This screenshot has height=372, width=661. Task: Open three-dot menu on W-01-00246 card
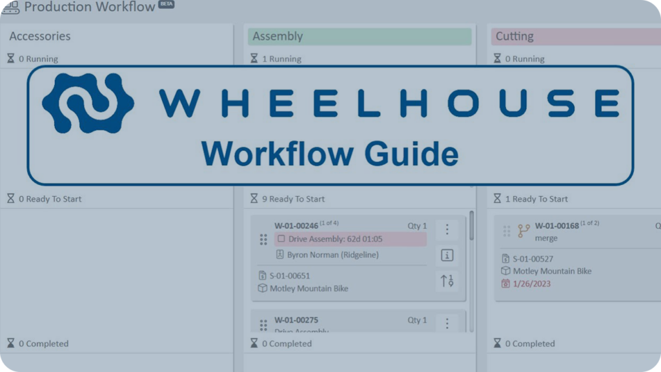[447, 230]
